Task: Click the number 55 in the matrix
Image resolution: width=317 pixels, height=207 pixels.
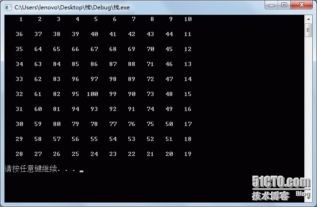Action: click(94, 139)
